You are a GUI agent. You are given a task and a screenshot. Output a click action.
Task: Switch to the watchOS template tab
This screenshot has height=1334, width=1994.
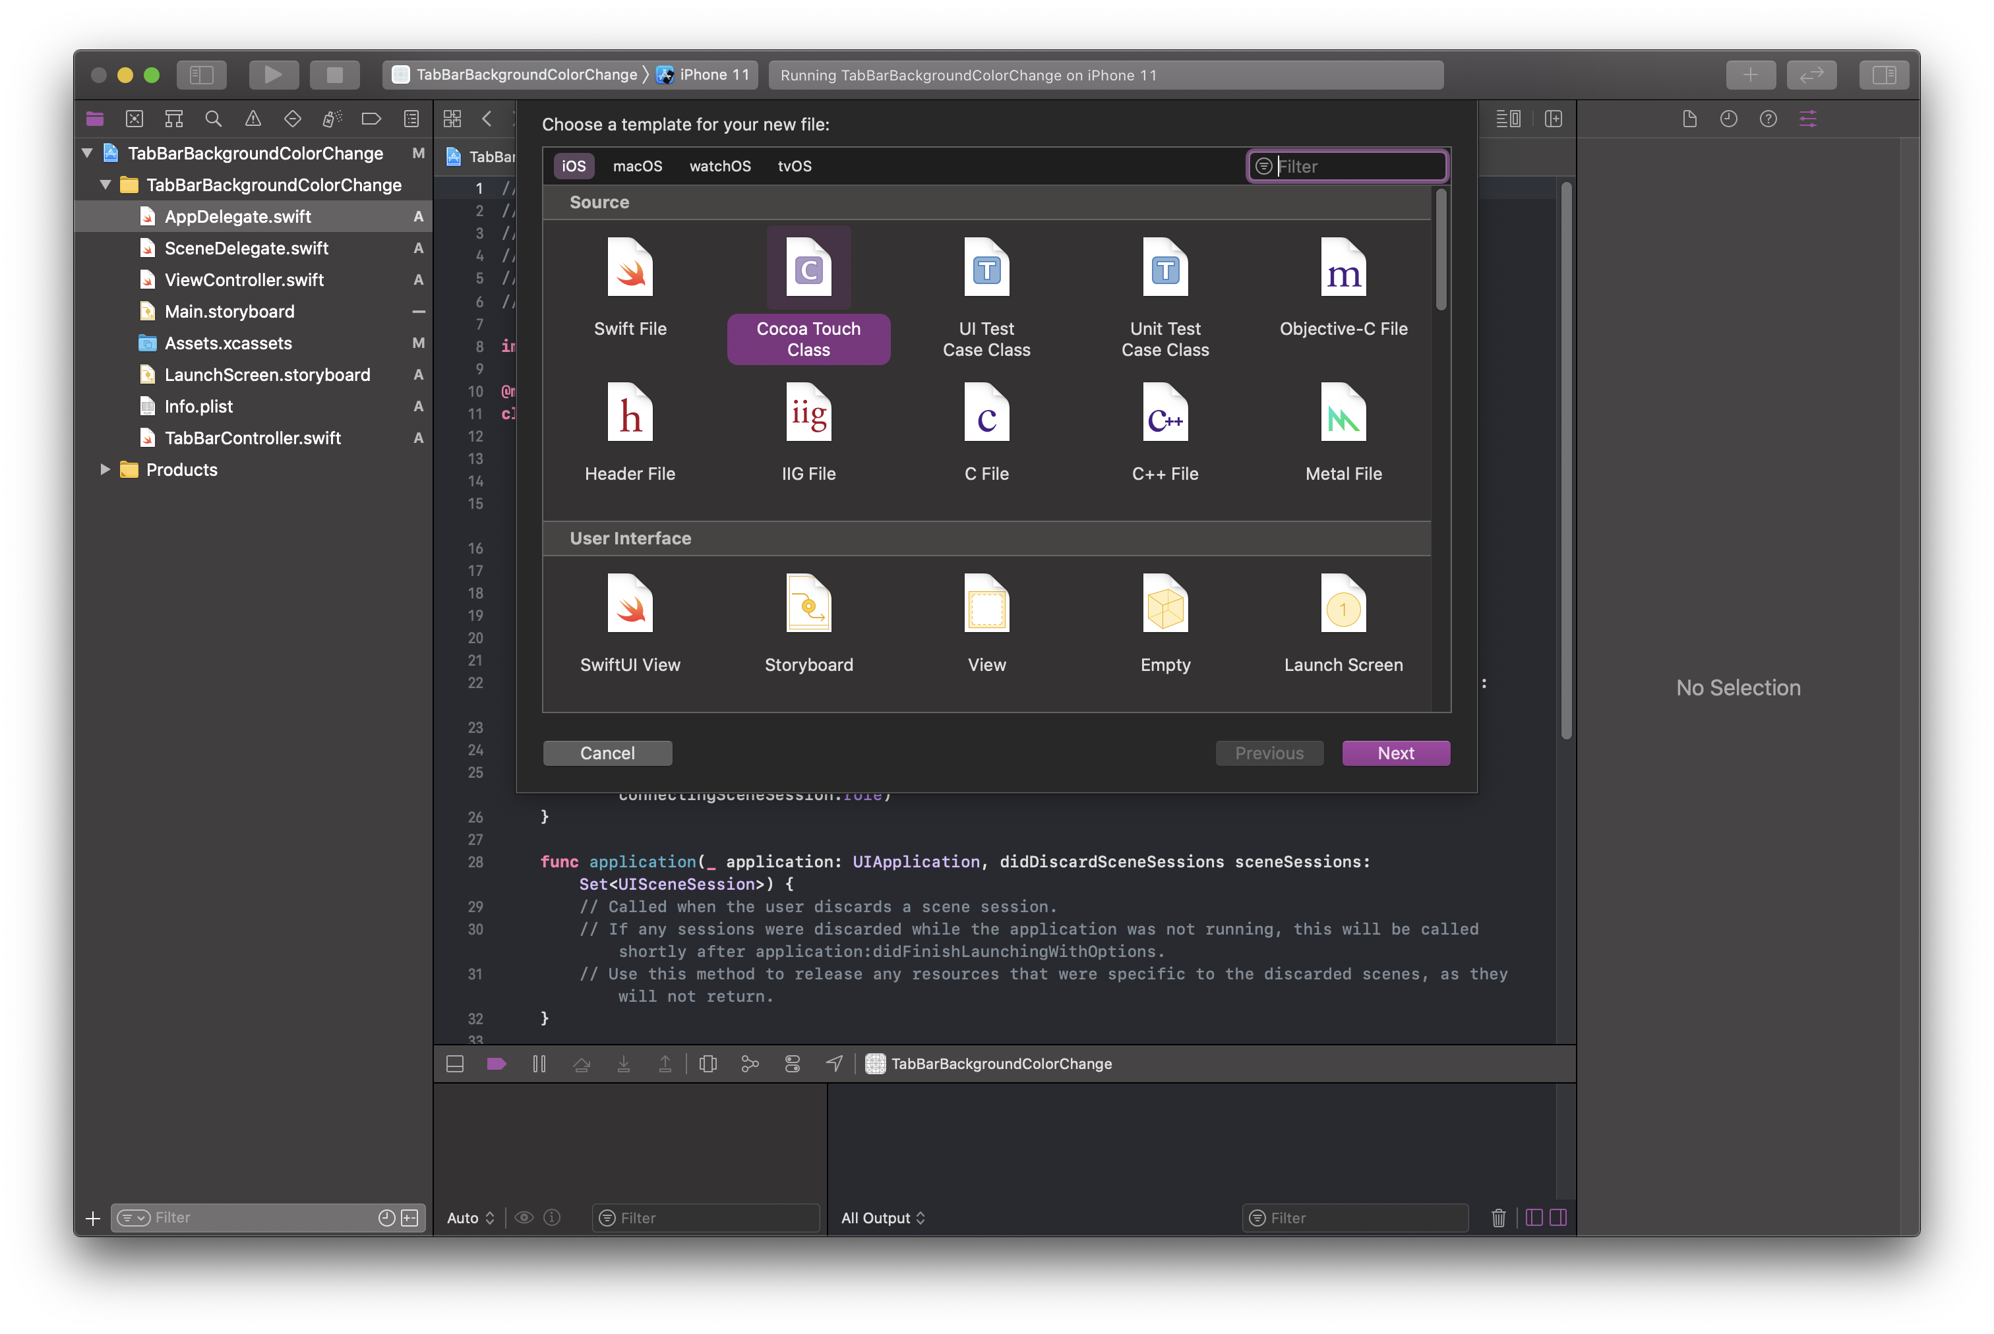pos(719,166)
